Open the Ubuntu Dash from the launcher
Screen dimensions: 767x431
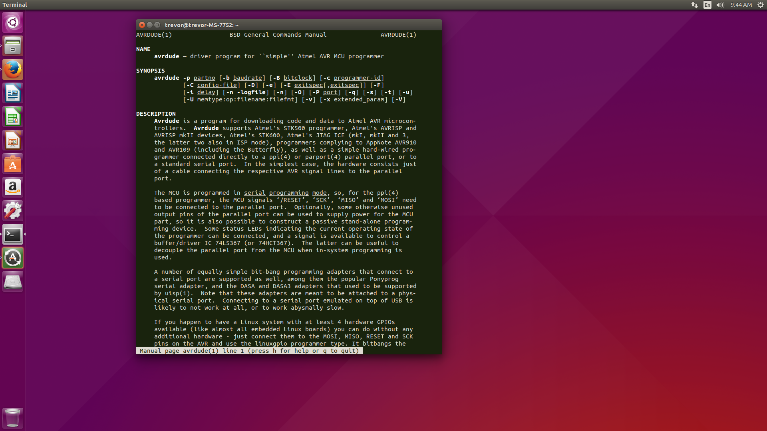pyautogui.click(x=12, y=22)
